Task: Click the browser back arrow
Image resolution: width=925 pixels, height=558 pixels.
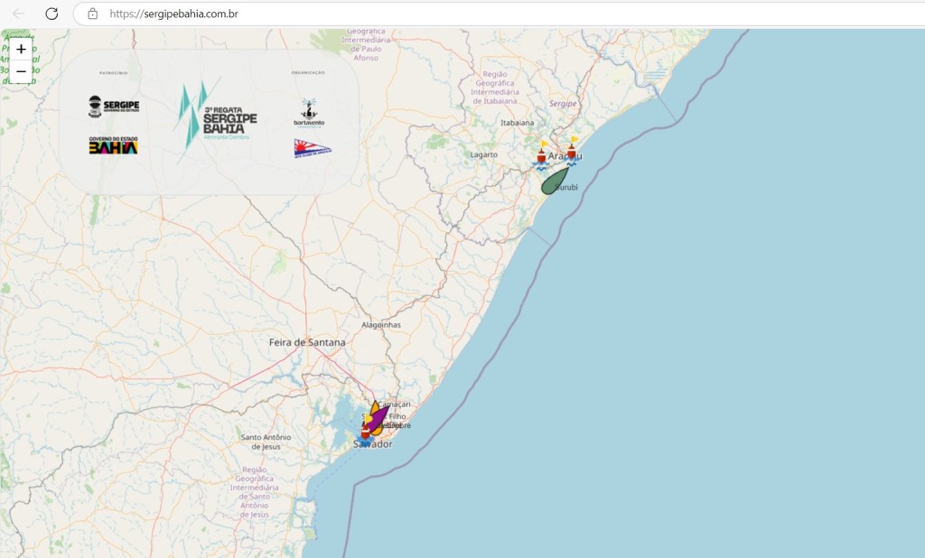Action: [18, 14]
